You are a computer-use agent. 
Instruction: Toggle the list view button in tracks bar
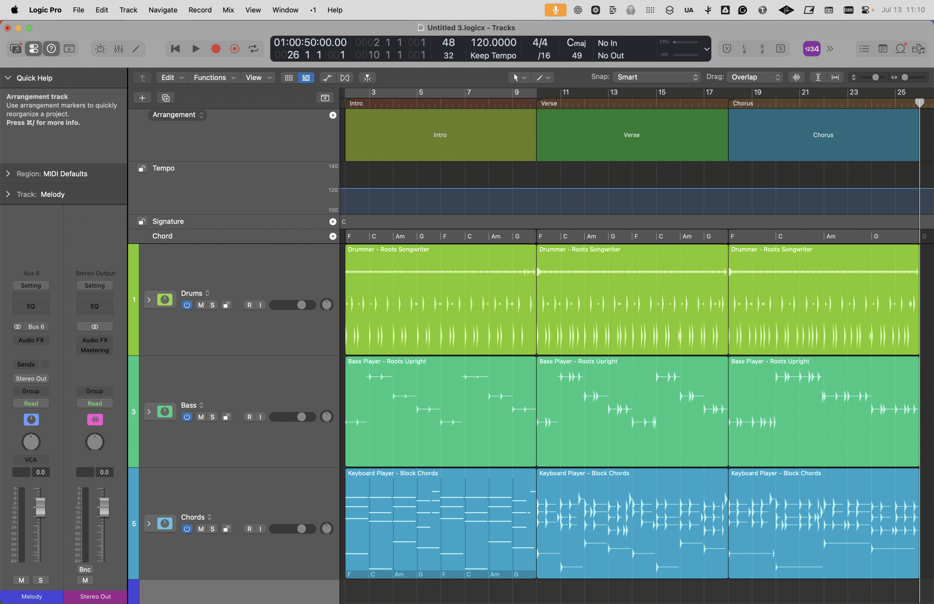point(306,78)
